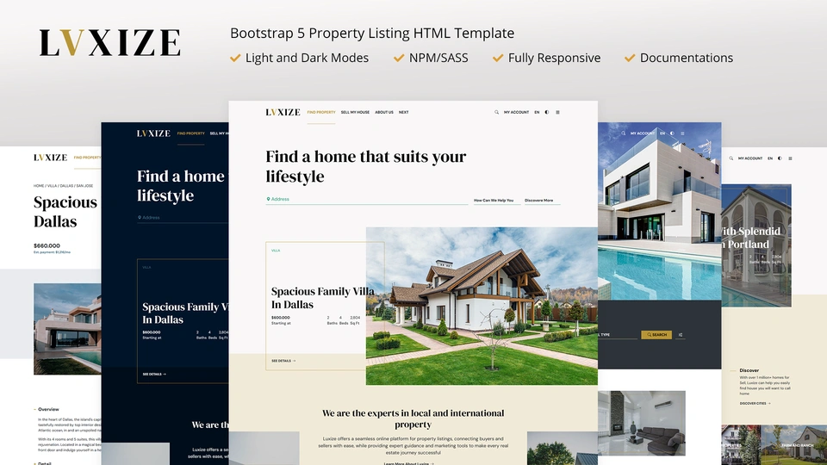Open the hamburger menu over the pool house photo
Image resolution: width=827 pixels, height=465 pixels.
pos(682,133)
